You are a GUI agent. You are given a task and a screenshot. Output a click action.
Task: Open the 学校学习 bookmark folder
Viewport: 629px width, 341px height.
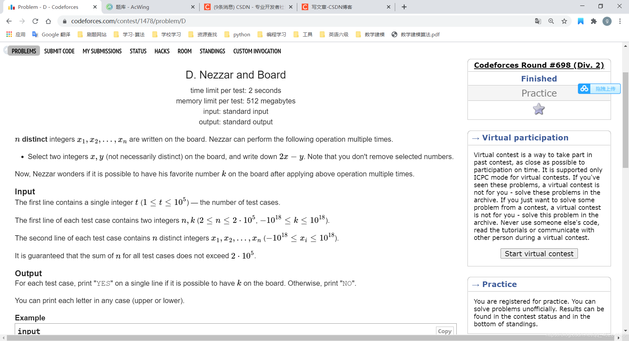pyautogui.click(x=167, y=34)
